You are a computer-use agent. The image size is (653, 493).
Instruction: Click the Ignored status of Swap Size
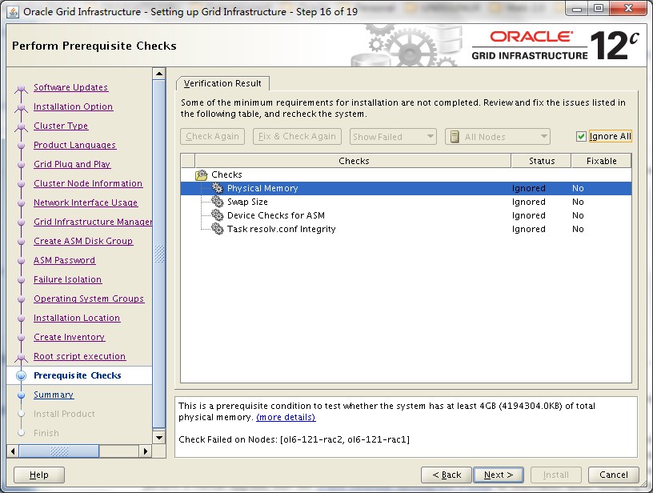pyautogui.click(x=529, y=202)
